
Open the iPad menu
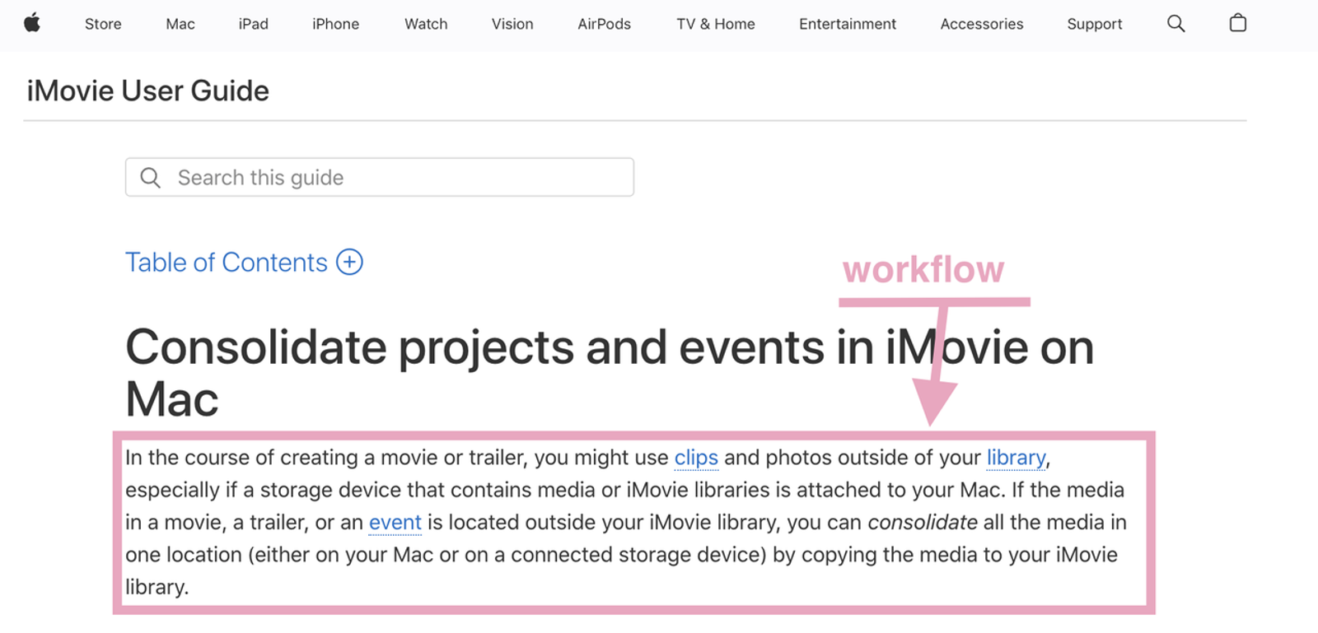(254, 24)
